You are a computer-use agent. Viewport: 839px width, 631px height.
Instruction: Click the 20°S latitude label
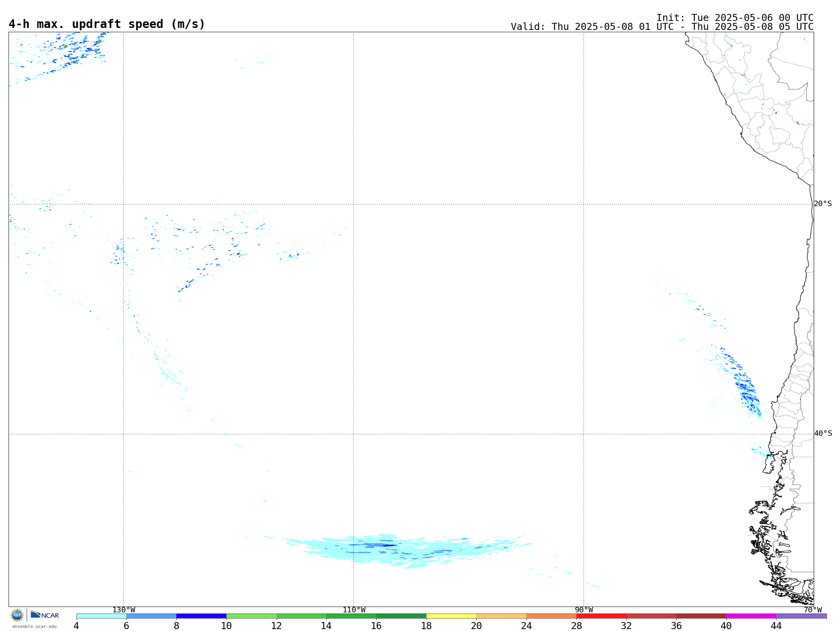click(823, 204)
